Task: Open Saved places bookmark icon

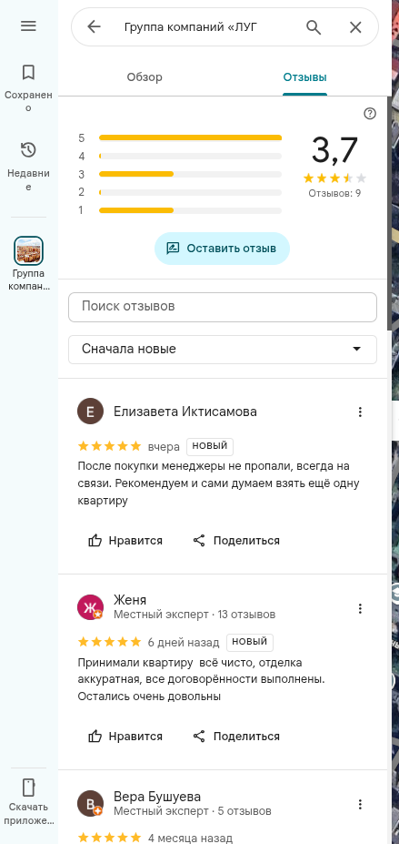Action: [x=28, y=72]
